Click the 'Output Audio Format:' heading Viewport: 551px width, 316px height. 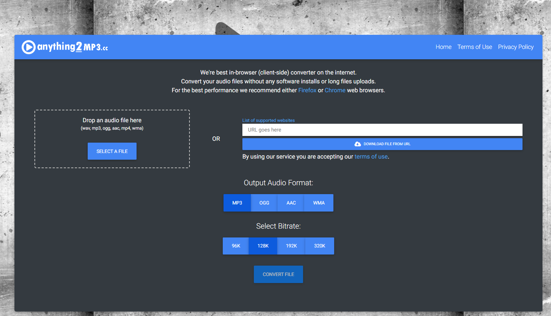point(278,183)
